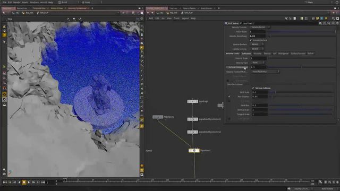Click the Force Scale slider
This screenshot has height=191, width=340.
click(x=301, y=32)
